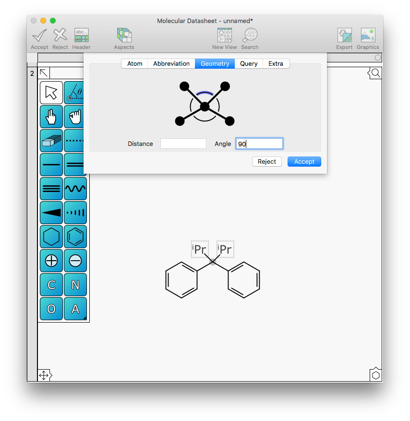
Task: Click the Aspects toolbar button
Action: click(x=124, y=38)
